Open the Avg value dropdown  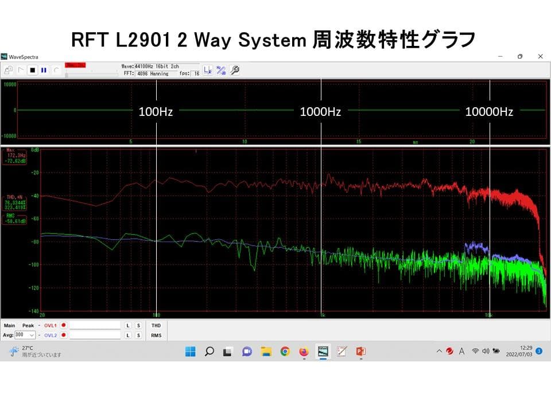[x=32, y=336]
